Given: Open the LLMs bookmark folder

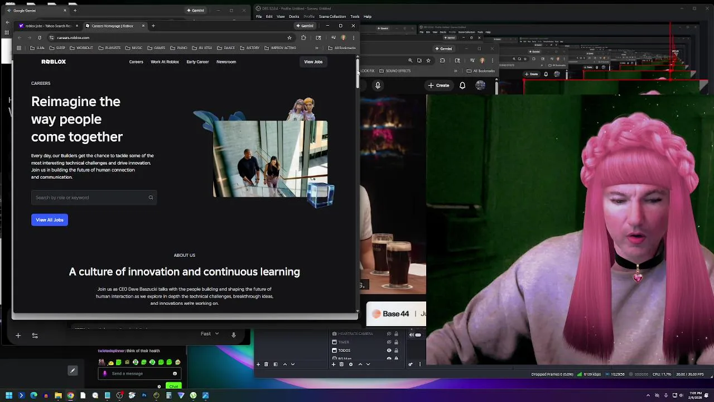Looking at the screenshot, I should tap(37, 48).
